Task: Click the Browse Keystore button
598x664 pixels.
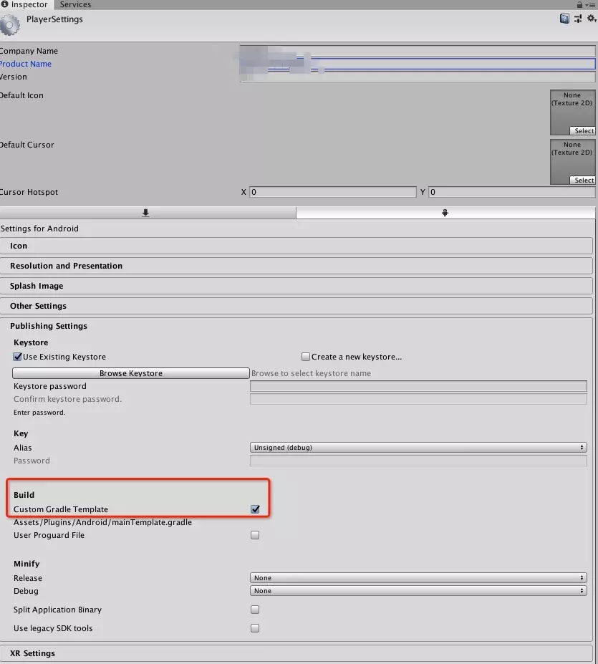Action: click(x=131, y=373)
